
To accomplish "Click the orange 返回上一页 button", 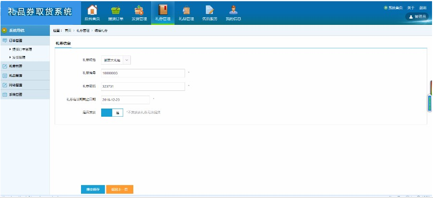I will (x=119, y=189).
